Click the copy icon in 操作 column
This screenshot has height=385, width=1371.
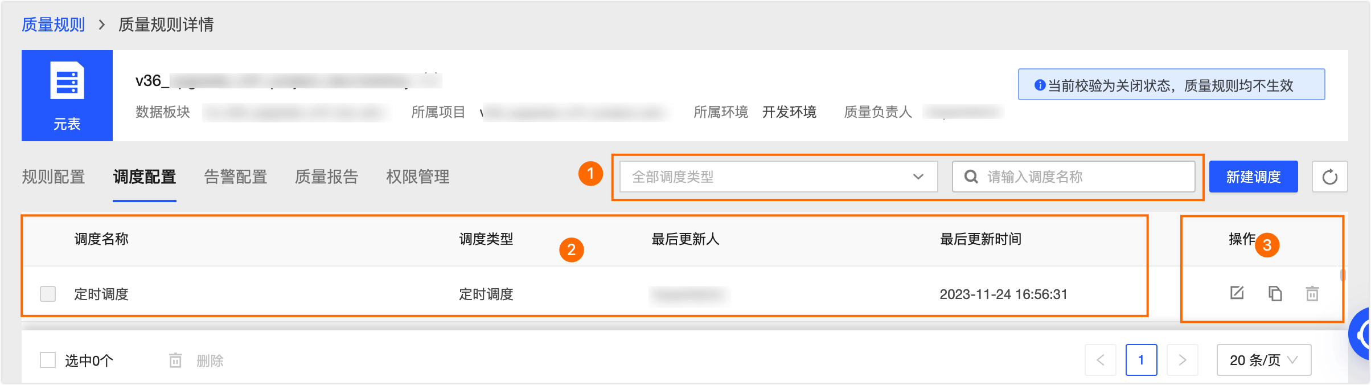coord(1275,293)
